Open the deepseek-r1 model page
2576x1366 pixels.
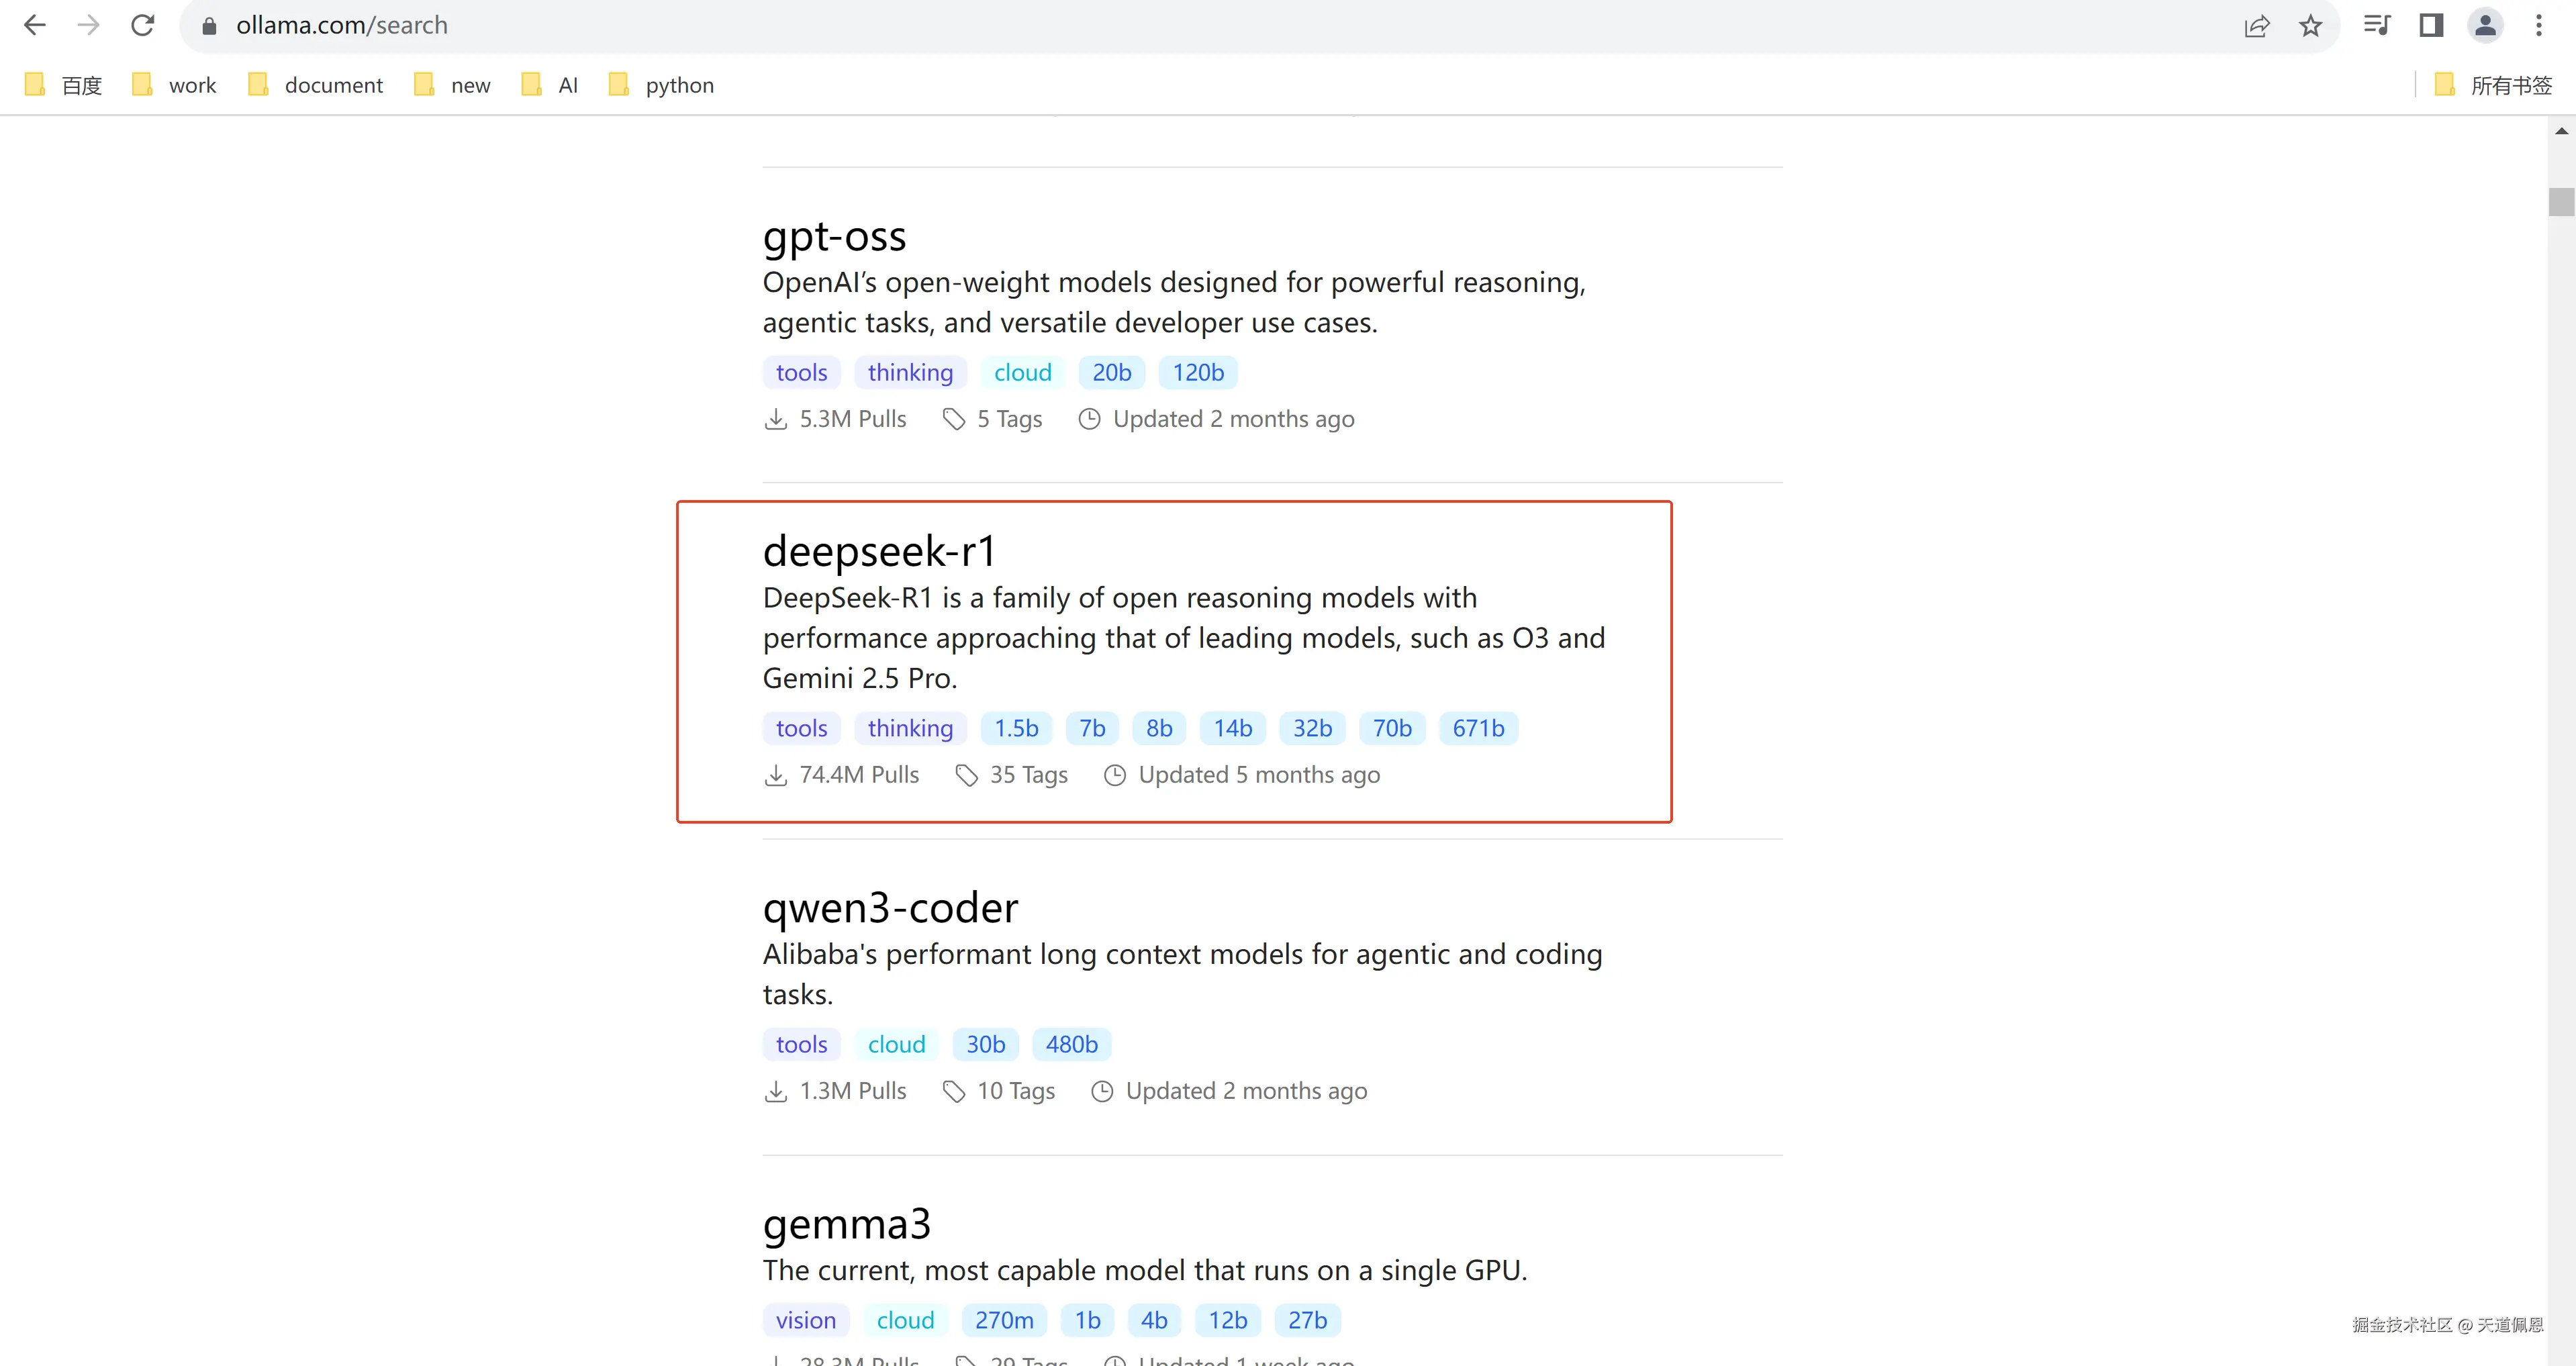point(879,551)
